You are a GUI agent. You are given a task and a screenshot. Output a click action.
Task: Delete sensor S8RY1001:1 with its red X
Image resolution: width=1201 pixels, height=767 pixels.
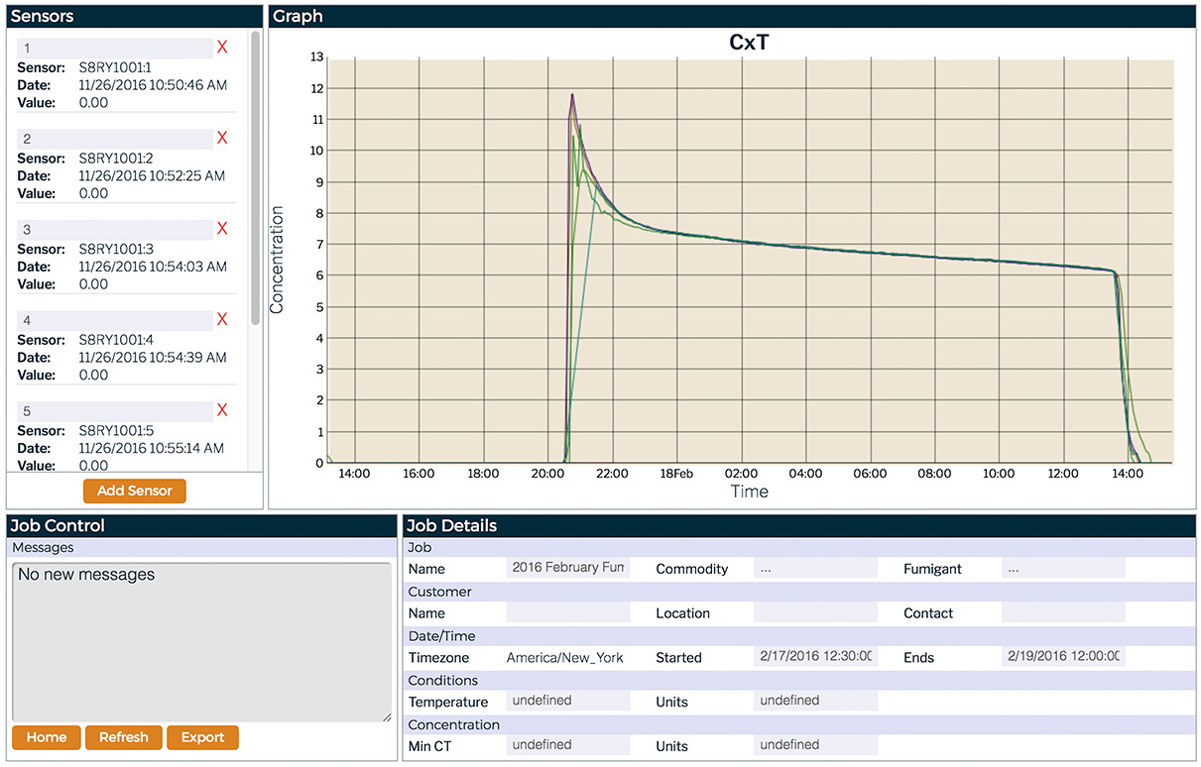[x=222, y=47]
